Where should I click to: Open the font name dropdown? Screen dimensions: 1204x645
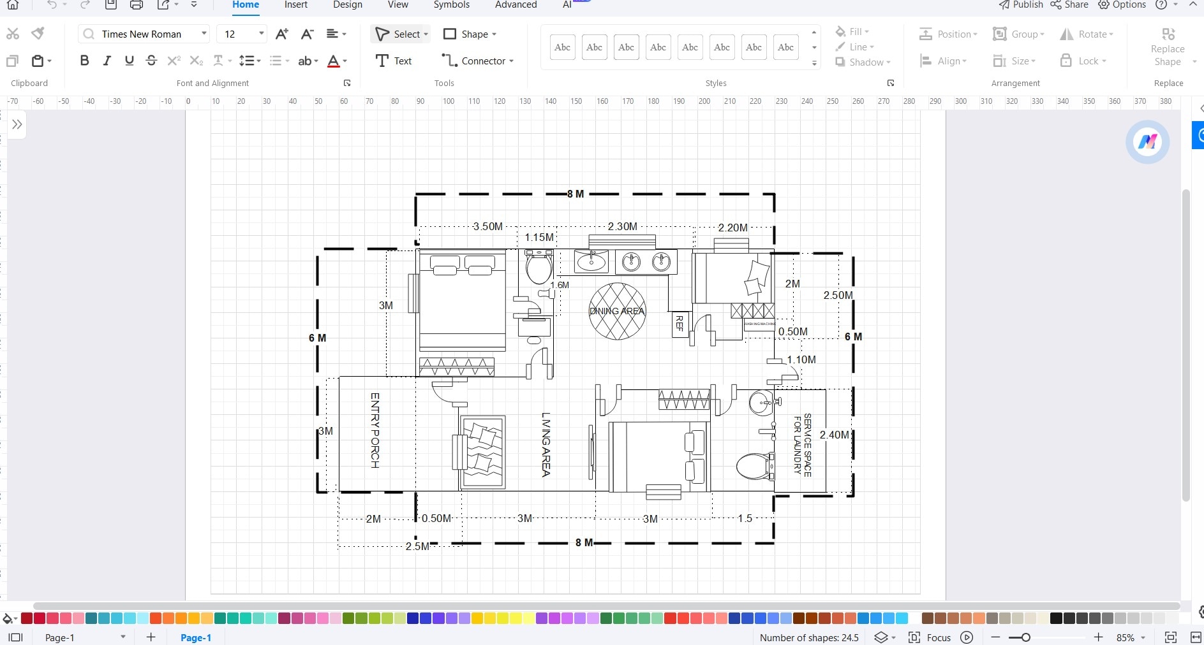tap(204, 34)
